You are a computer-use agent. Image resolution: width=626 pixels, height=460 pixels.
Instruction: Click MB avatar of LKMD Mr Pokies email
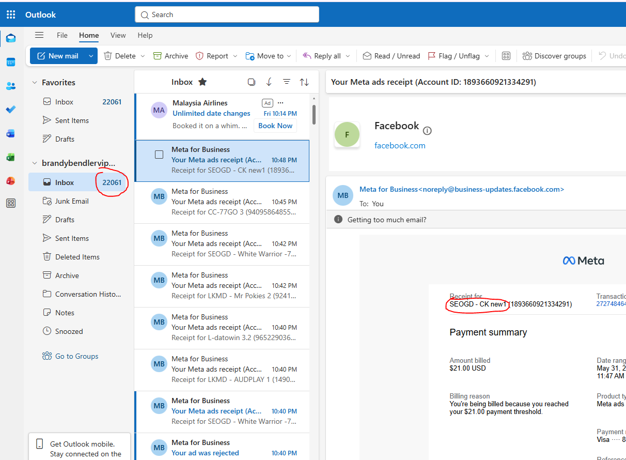[x=159, y=280]
